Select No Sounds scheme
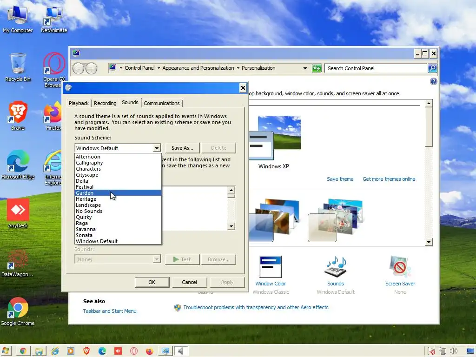 click(x=118, y=211)
